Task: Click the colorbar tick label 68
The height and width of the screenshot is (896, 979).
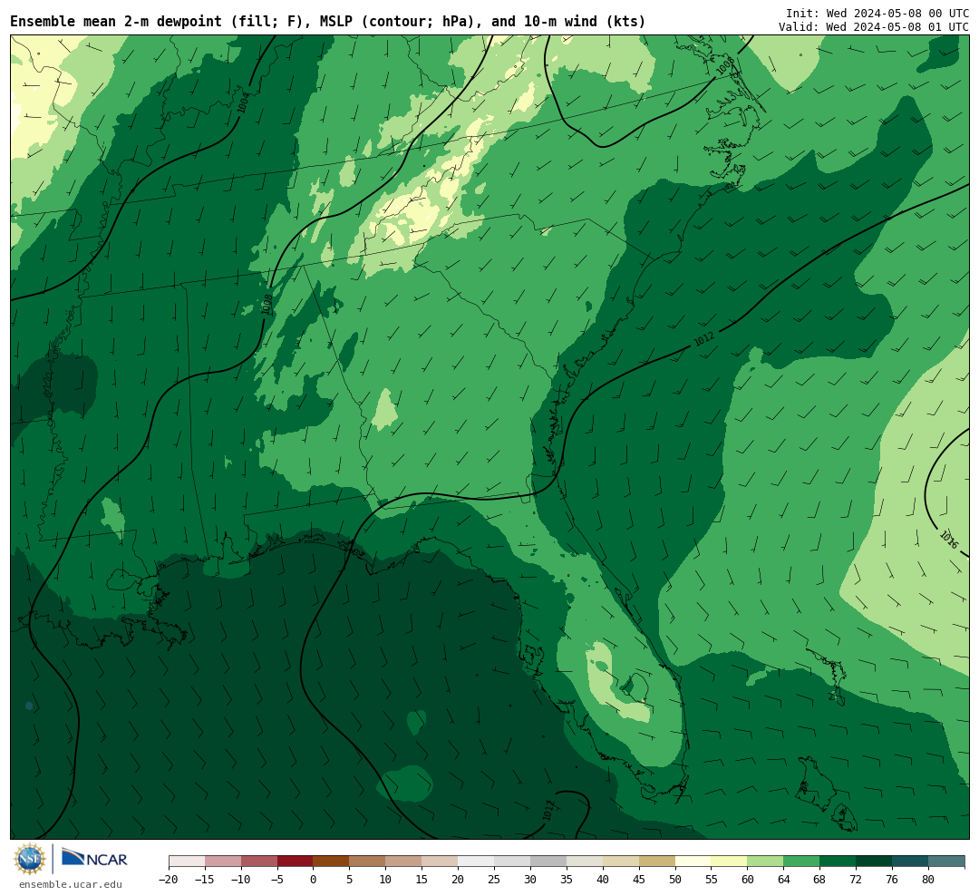Action: click(819, 879)
